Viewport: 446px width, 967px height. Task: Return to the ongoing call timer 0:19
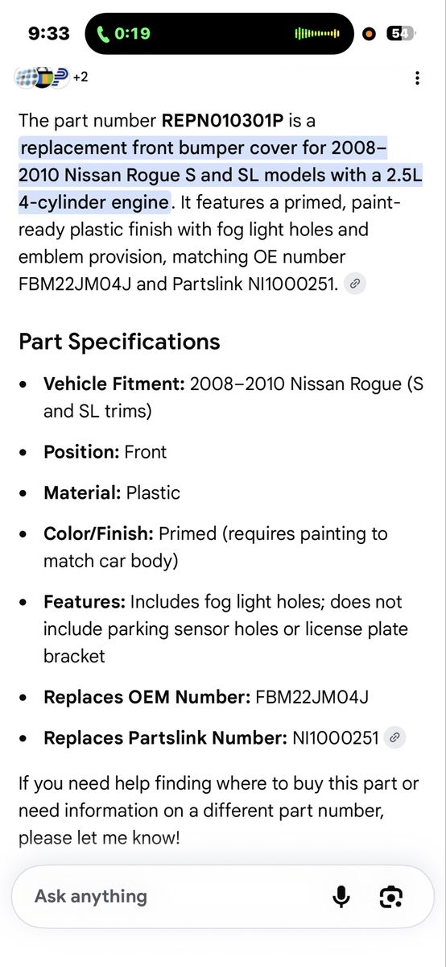click(132, 34)
